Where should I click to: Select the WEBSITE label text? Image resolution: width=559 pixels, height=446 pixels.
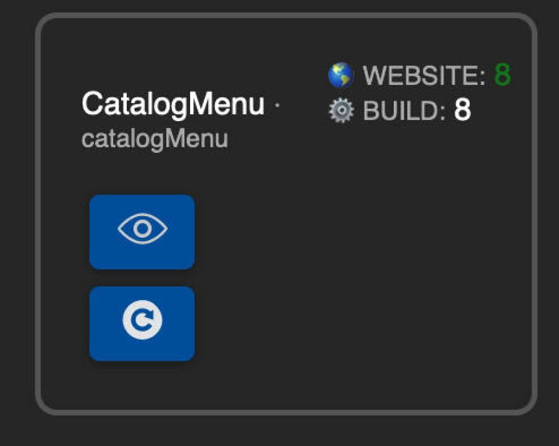pos(424,76)
